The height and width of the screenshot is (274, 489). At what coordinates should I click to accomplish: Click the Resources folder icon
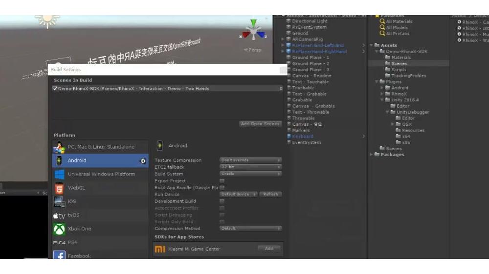398,130
